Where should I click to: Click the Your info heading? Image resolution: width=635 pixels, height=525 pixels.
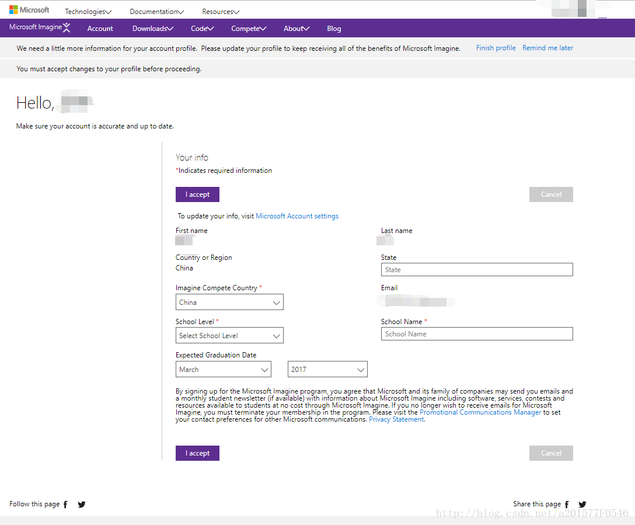[192, 158]
